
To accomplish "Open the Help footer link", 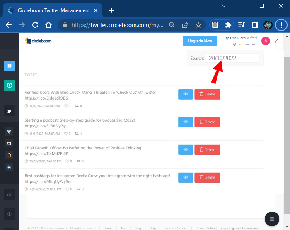I will pyautogui.click(x=152, y=228).
